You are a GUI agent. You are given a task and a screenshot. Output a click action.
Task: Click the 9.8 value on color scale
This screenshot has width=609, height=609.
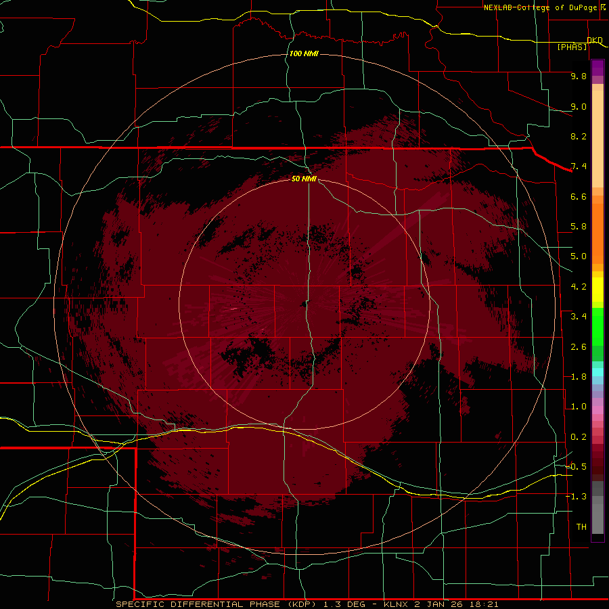point(579,76)
